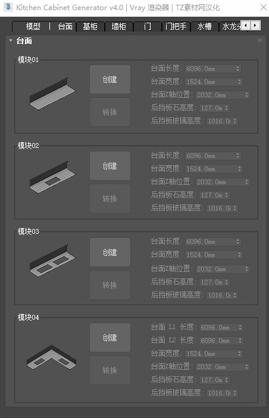Click 创建 button in 模块04
This screenshot has width=269, height=418.
point(110,338)
